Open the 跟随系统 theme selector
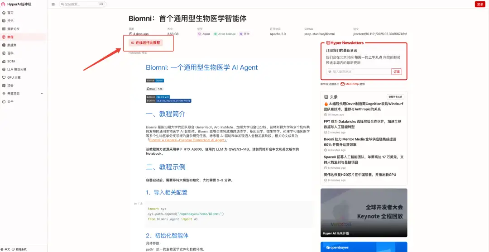The width and height of the screenshot is (489, 252). (19, 249)
